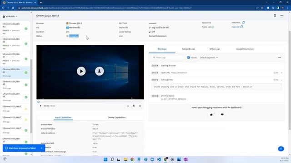Click the page title output text box
This screenshot has height=163, width=291.
[216, 86]
